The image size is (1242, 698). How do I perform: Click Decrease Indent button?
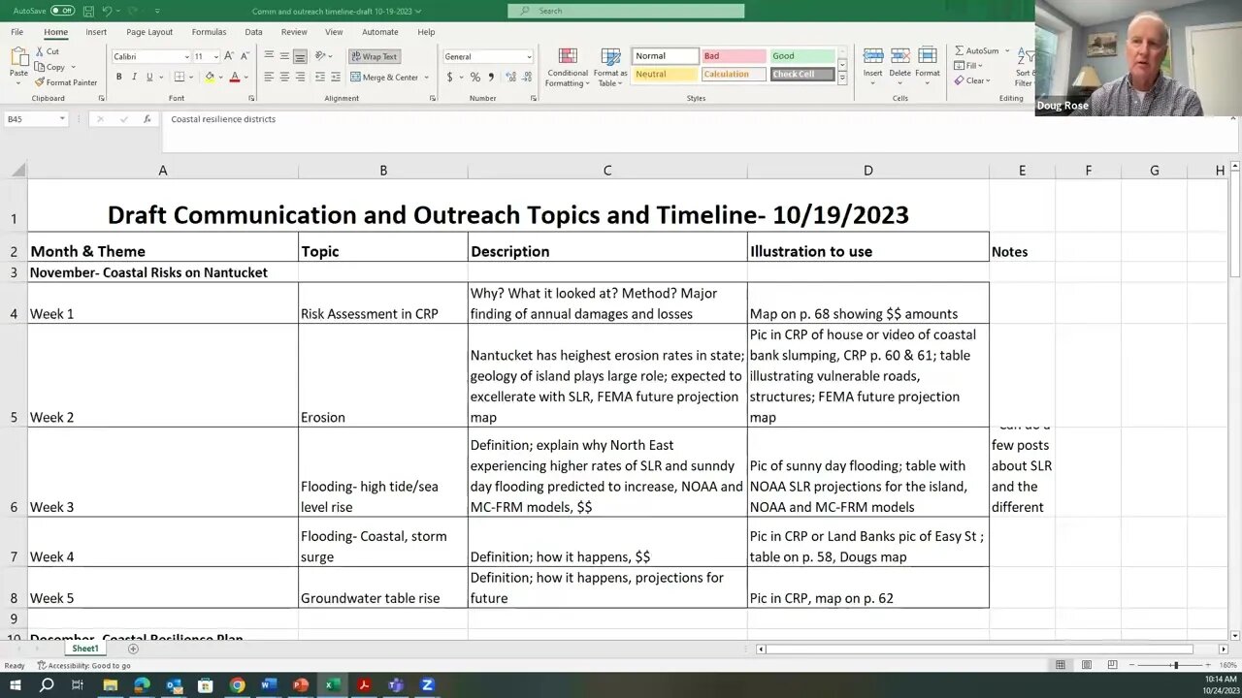pyautogui.click(x=318, y=77)
